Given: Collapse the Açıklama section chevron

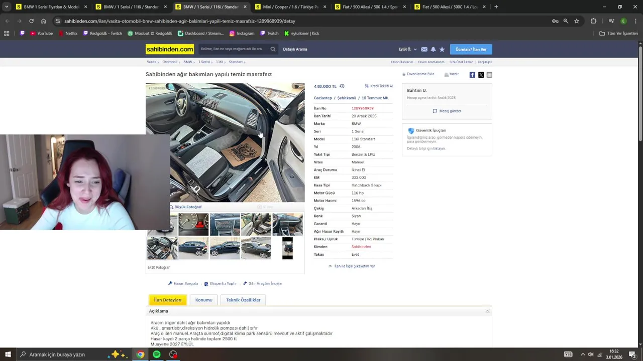Looking at the screenshot, I should pos(487,311).
